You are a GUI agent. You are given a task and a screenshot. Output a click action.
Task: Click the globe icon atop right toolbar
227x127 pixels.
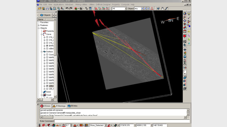(185, 13)
